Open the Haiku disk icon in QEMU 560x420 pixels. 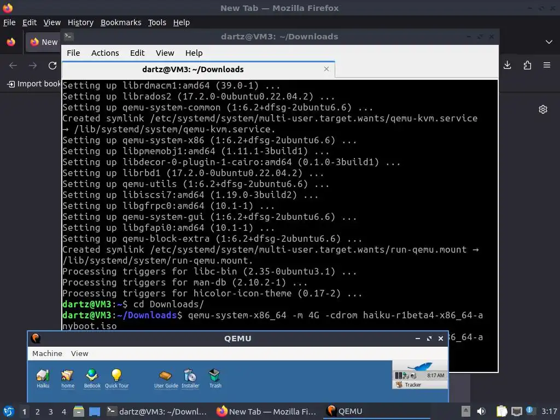click(x=43, y=378)
